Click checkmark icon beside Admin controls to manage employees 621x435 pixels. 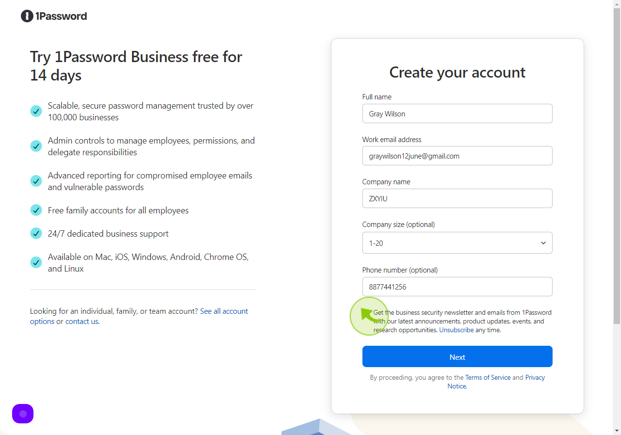pos(36,146)
